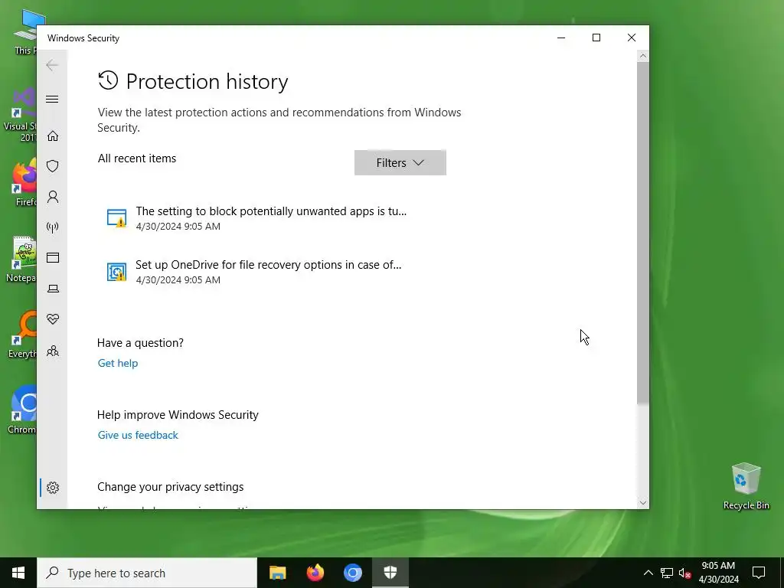This screenshot has width=784, height=588.
Task: Select the Chromium desktop shortcut
Action: pyautogui.click(x=23, y=410)
